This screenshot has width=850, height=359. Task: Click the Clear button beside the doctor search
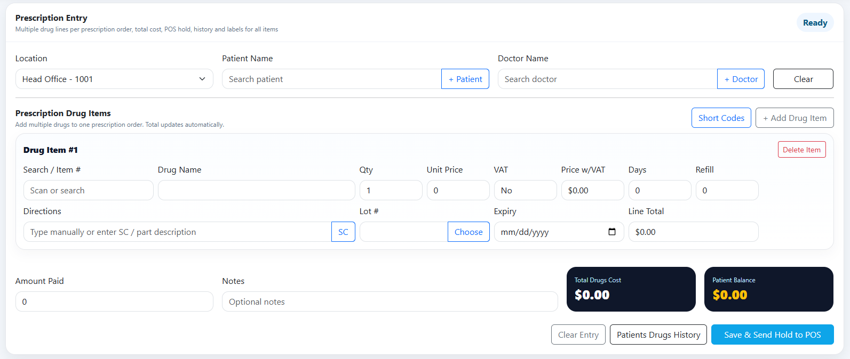click(x=803, y=79)
